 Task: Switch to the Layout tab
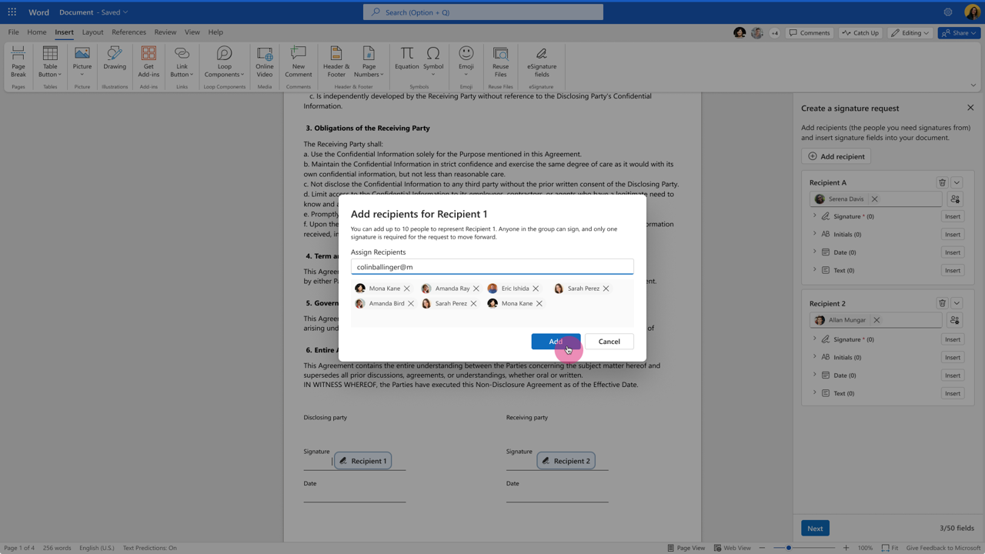92,32
